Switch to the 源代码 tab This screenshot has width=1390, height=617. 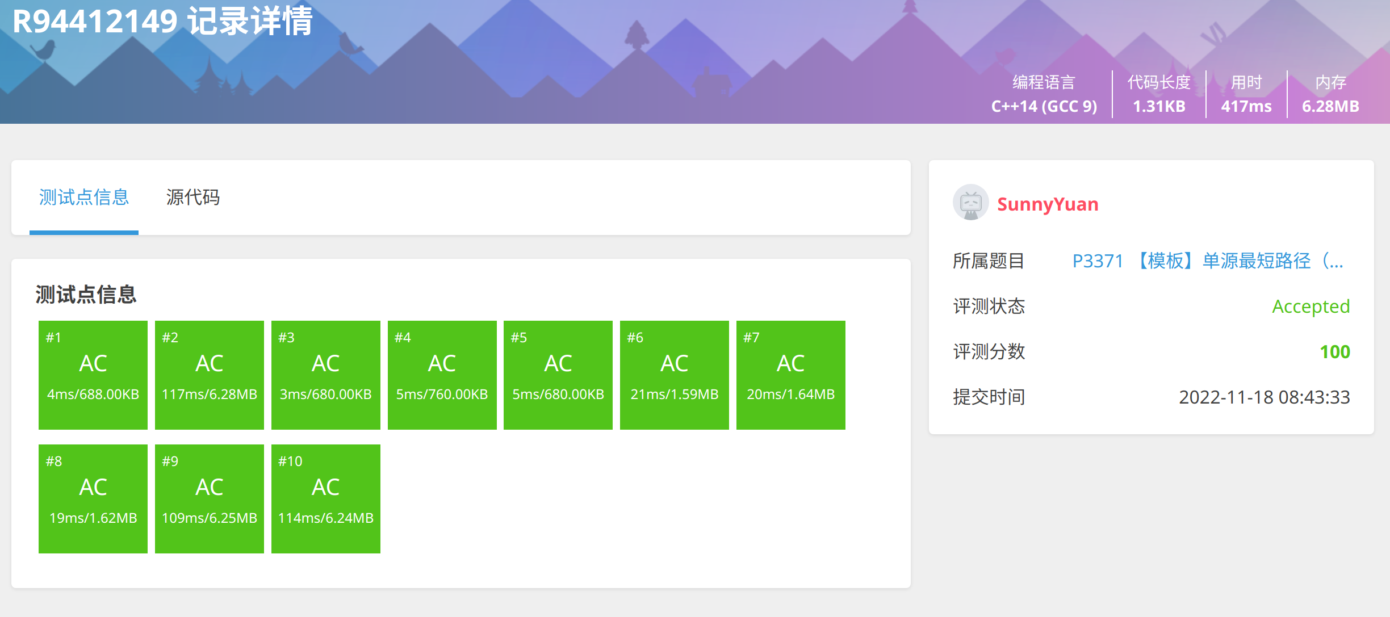pos(193,198)
